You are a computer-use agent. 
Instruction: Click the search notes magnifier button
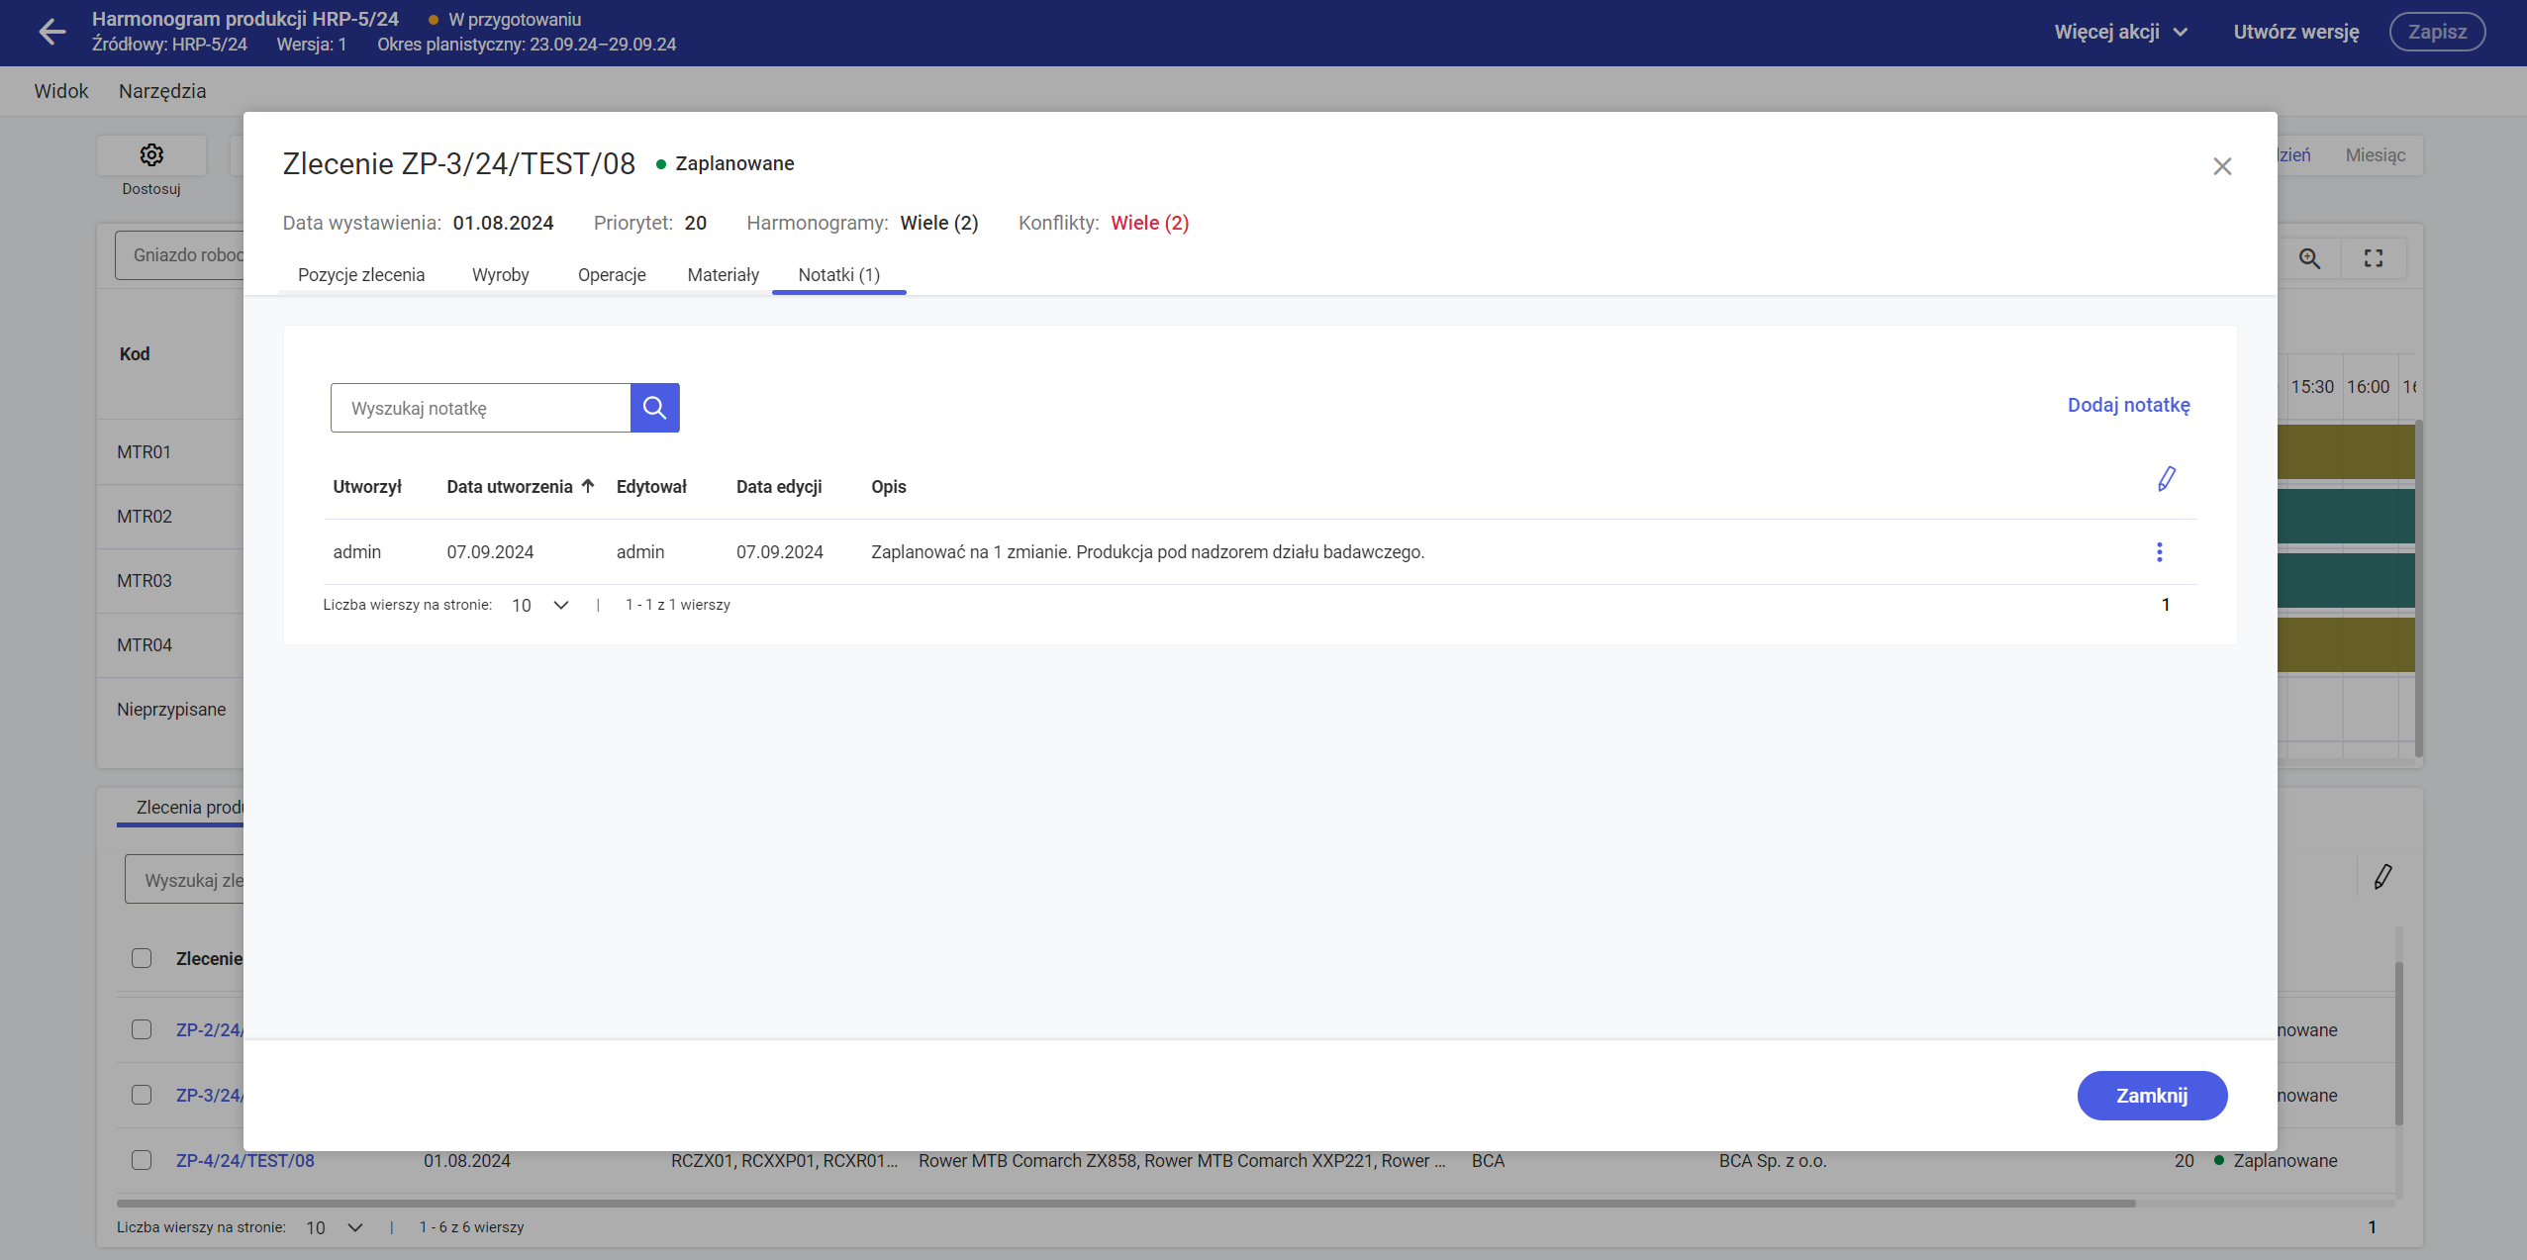point(654,408)
